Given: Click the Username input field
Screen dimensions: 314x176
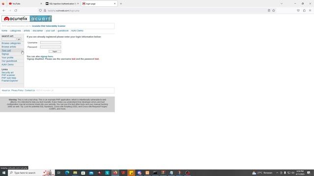Looking at the screenshot, I should pos(51,43).
